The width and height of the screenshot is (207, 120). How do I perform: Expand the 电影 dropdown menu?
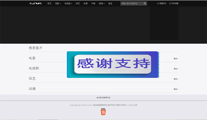click(58, 3)
